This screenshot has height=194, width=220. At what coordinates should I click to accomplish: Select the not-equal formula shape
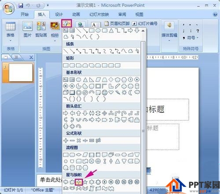click(x=98, y=140)
